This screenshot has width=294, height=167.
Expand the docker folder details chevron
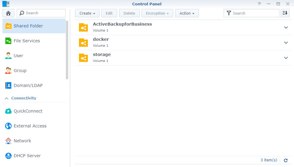click(x=286, y=43)
